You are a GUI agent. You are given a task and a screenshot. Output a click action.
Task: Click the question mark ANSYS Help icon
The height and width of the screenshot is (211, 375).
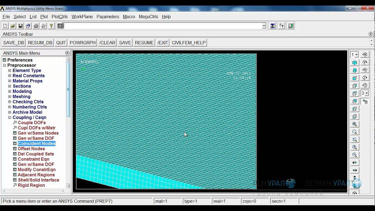pyautogui.click(x=51, y=26)
